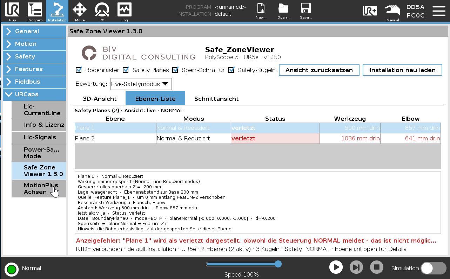Select Safe Zone Viewer 1.3.0 entry
The height and width of the screenshot is (279, 450).
click(x=39, y=170)
